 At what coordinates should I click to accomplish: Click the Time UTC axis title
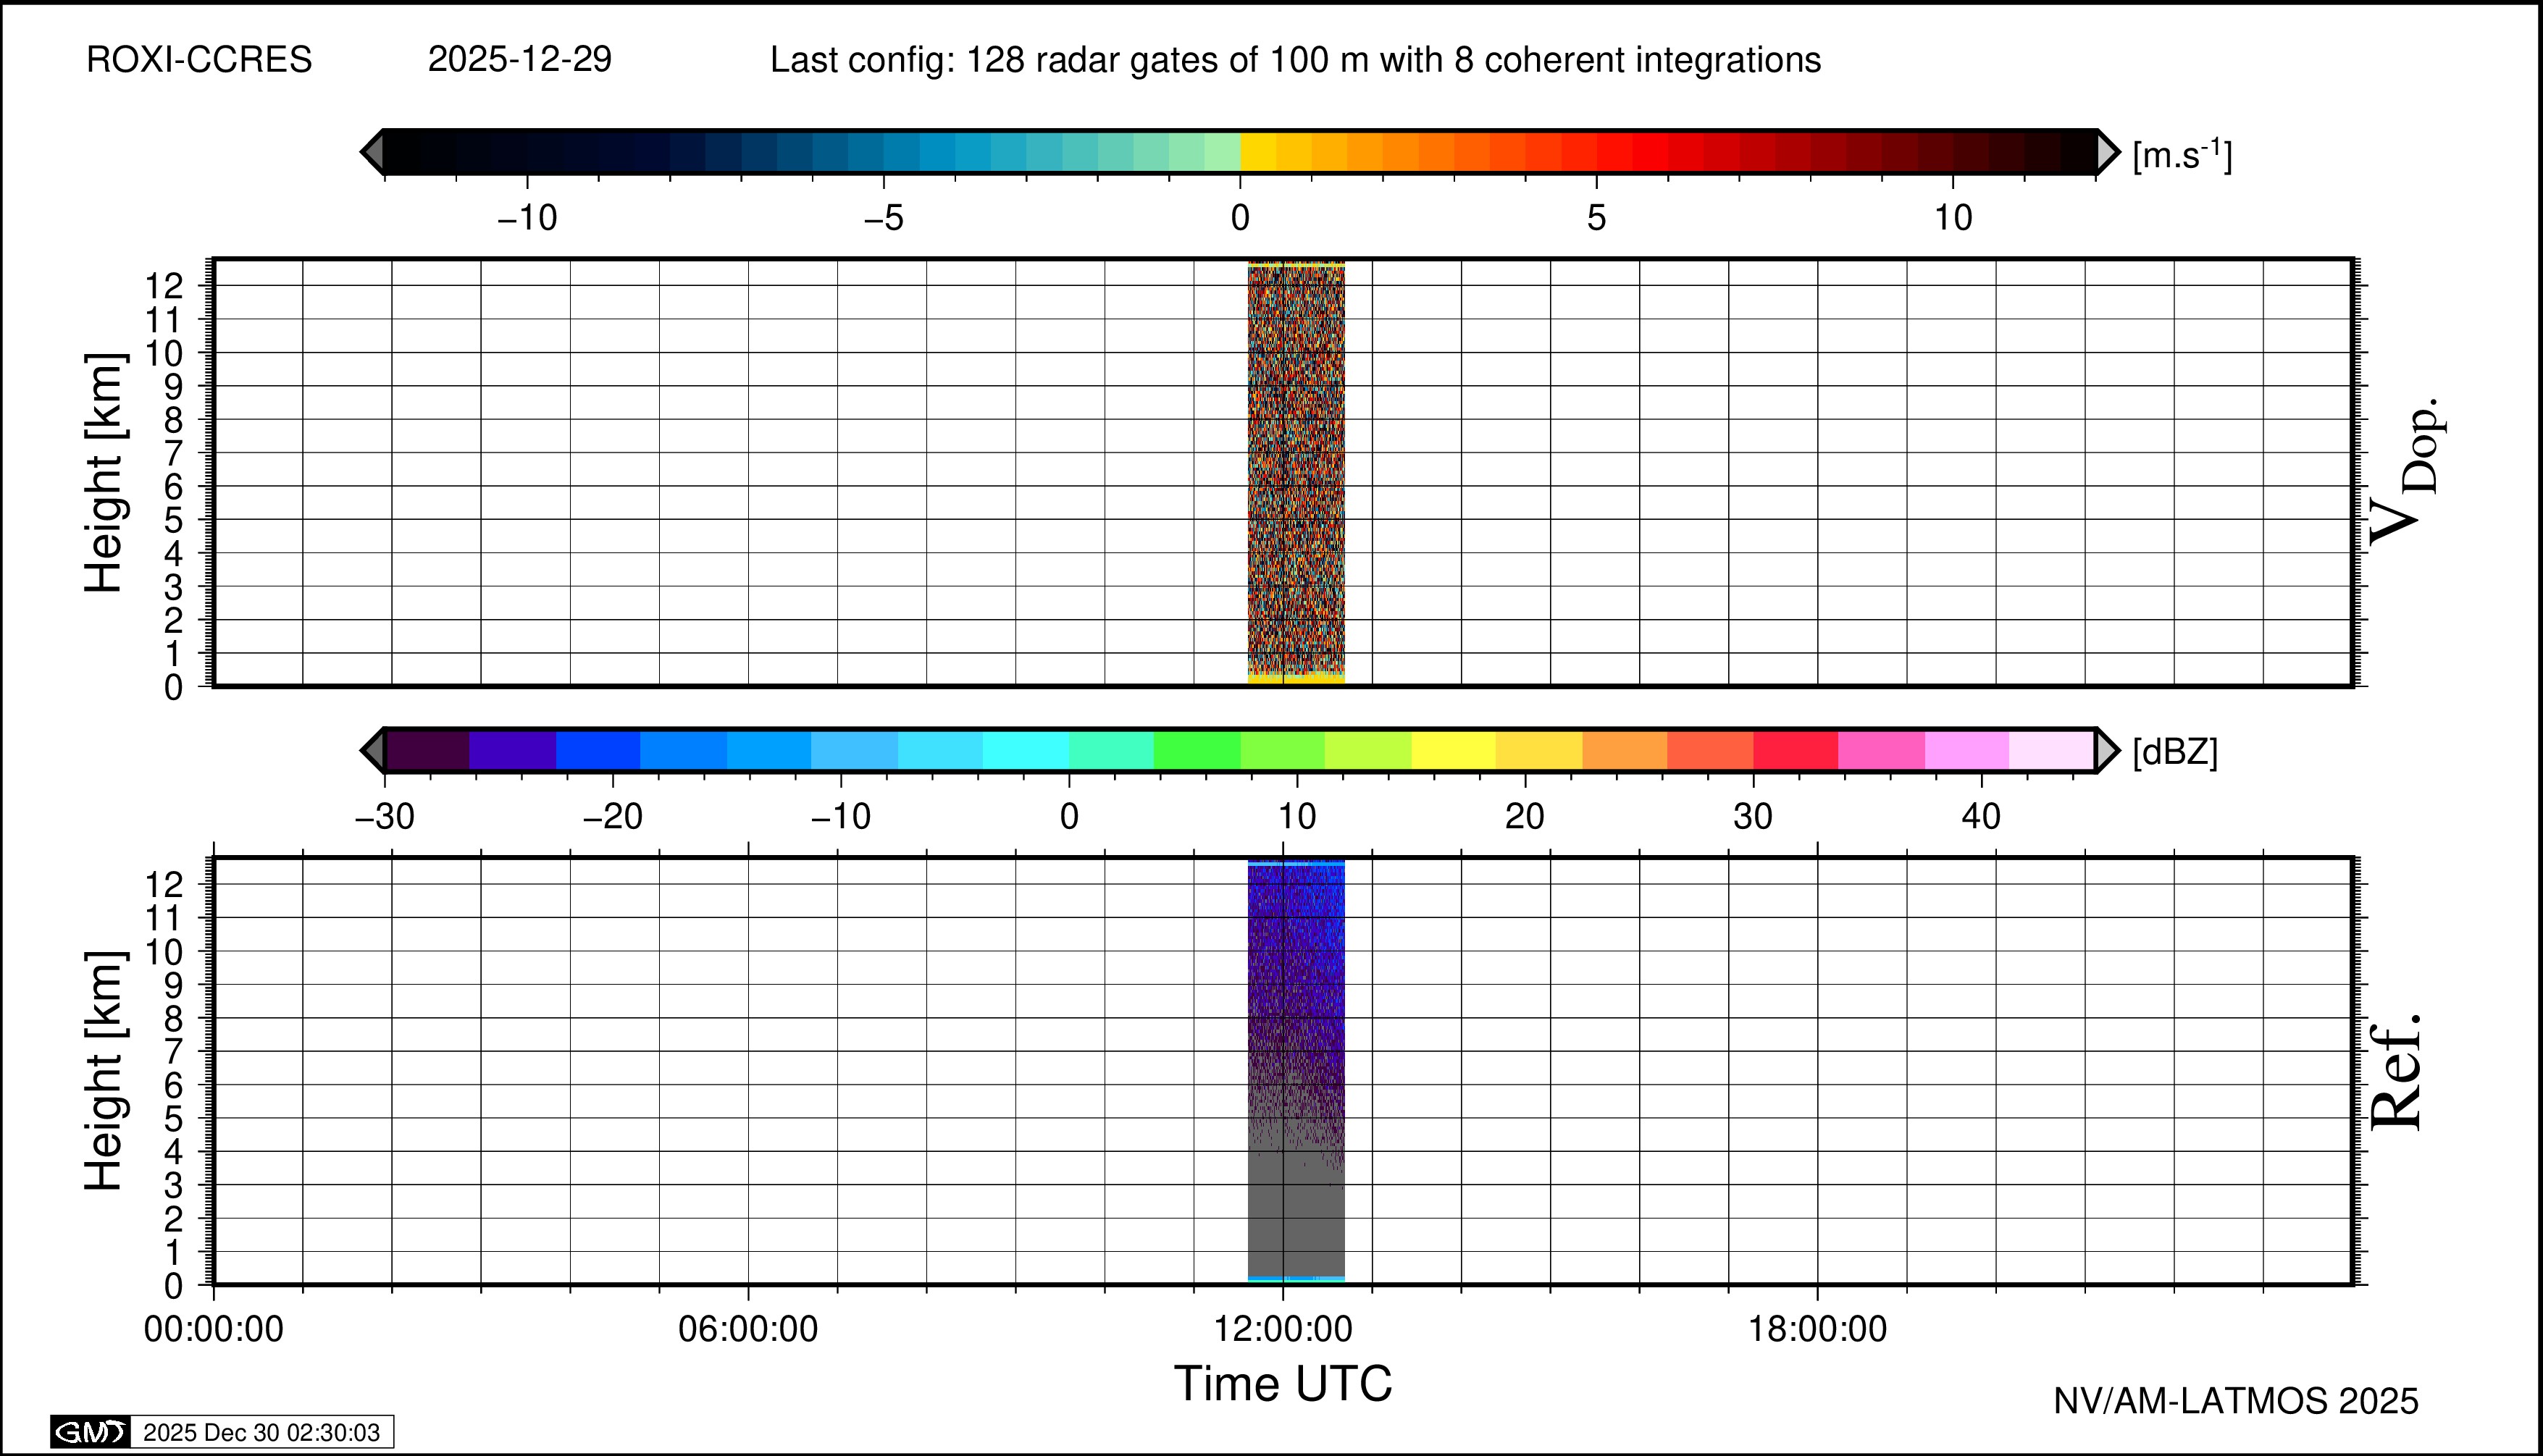click(x=1283, y=1384)
